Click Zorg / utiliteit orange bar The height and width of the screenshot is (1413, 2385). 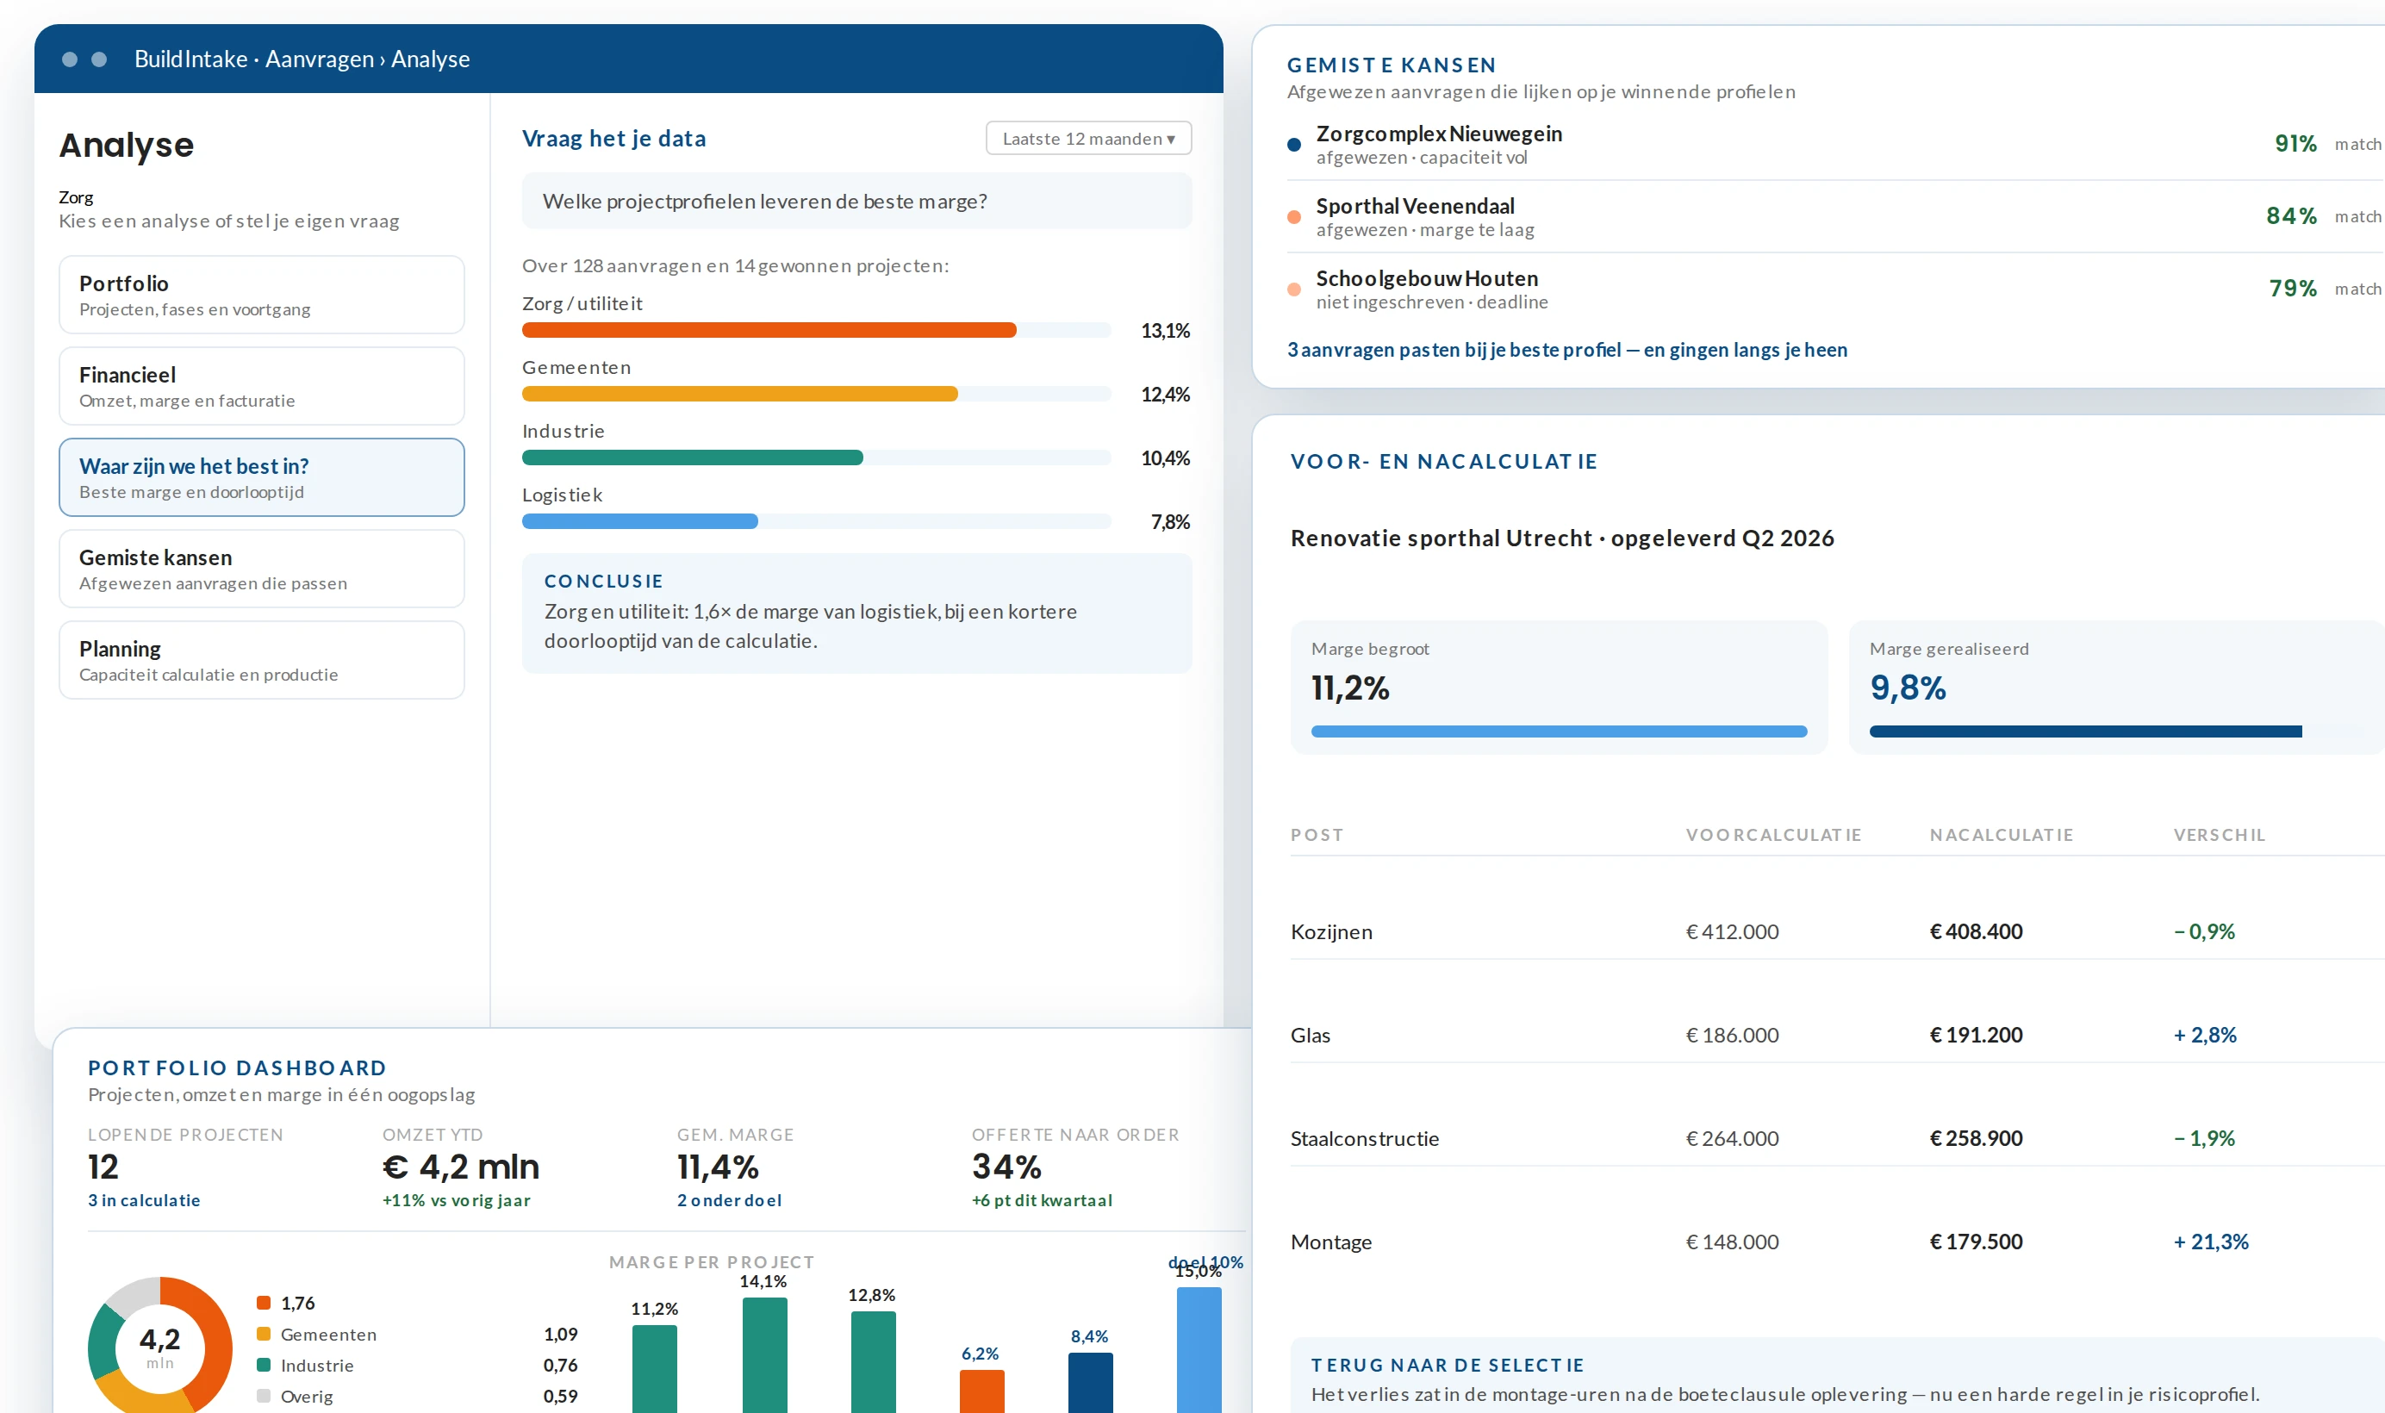point(769,330)
